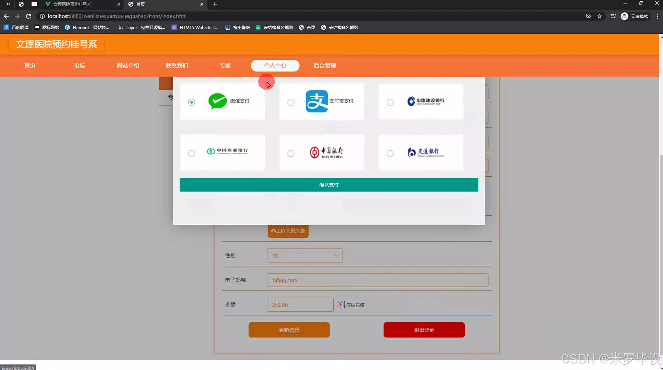
Task: Click the blue Alipay logo
Action: [317, 101]
